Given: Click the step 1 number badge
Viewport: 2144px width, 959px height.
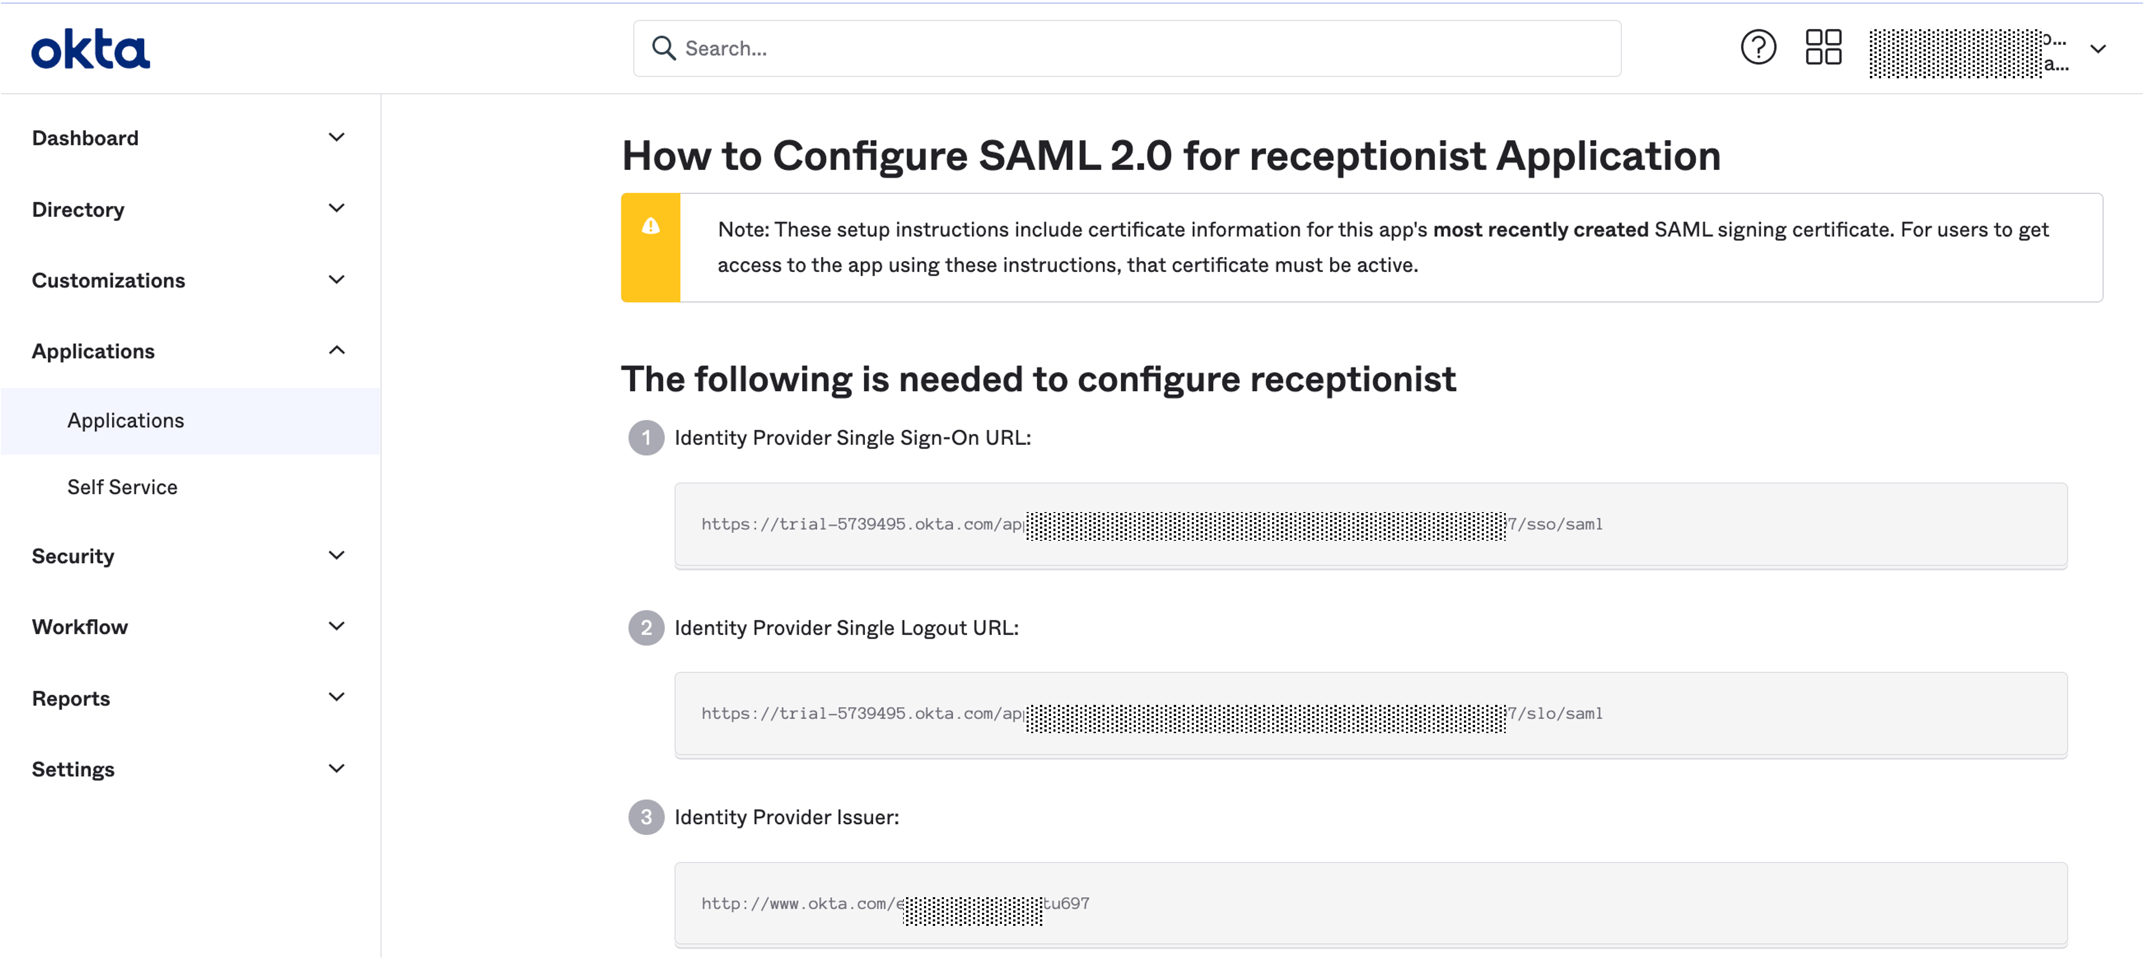Looking at the screenshot, I should (646, 438).
